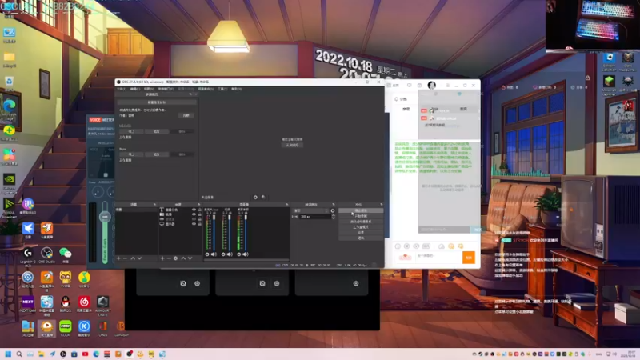The width and height of the screenshot is (640, 360).
Task: Toggle visibility eye of the text (T) source
Action: pos(194,210)
